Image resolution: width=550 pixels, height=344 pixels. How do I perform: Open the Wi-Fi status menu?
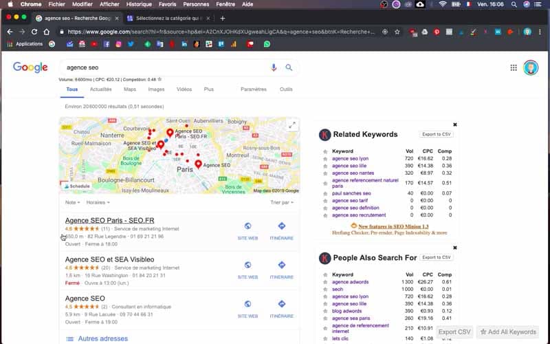click(443, 4)
